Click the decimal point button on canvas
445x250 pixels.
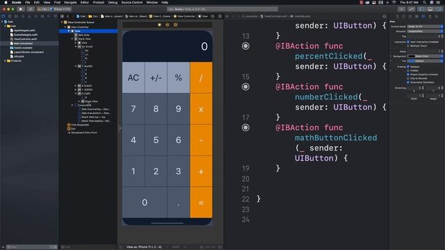(x=178, y=202)
